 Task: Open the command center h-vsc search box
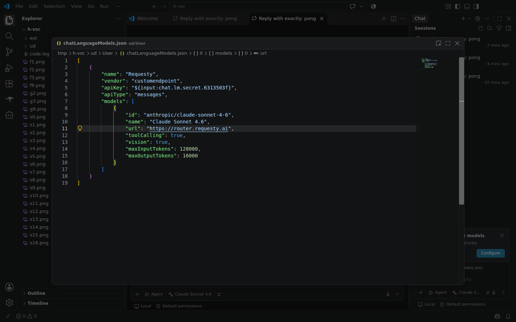259,6
